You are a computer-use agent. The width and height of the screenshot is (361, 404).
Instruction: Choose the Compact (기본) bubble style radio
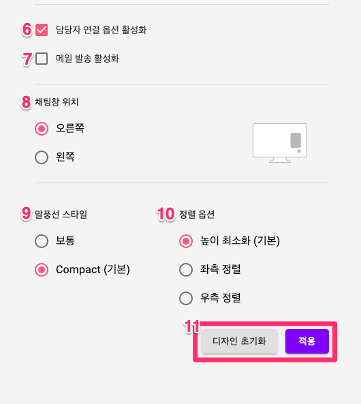[x=42, y=270]
